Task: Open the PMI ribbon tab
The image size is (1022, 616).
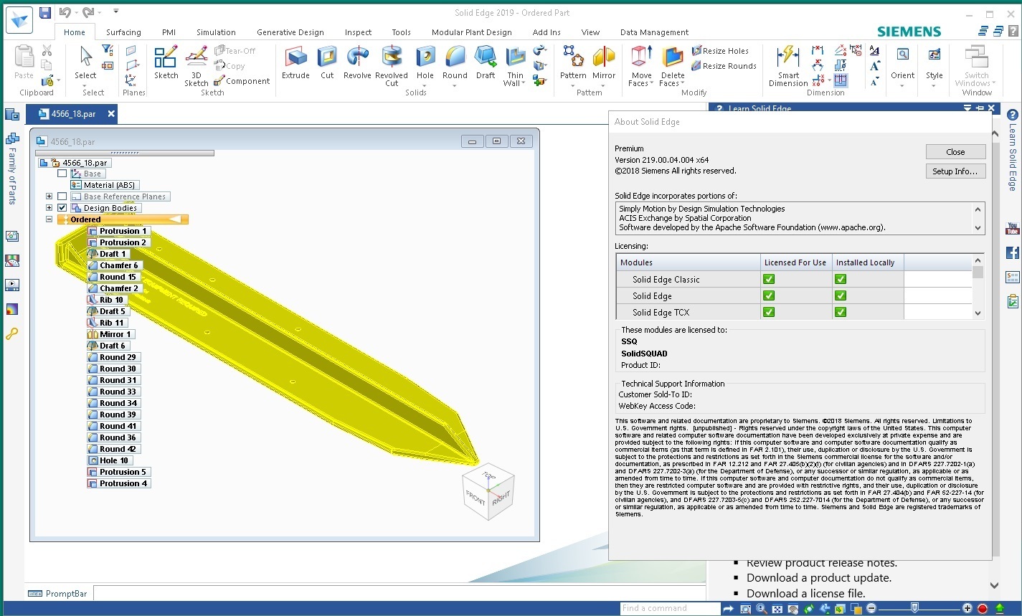Action: pyautogui.click(x=169, y=32)
